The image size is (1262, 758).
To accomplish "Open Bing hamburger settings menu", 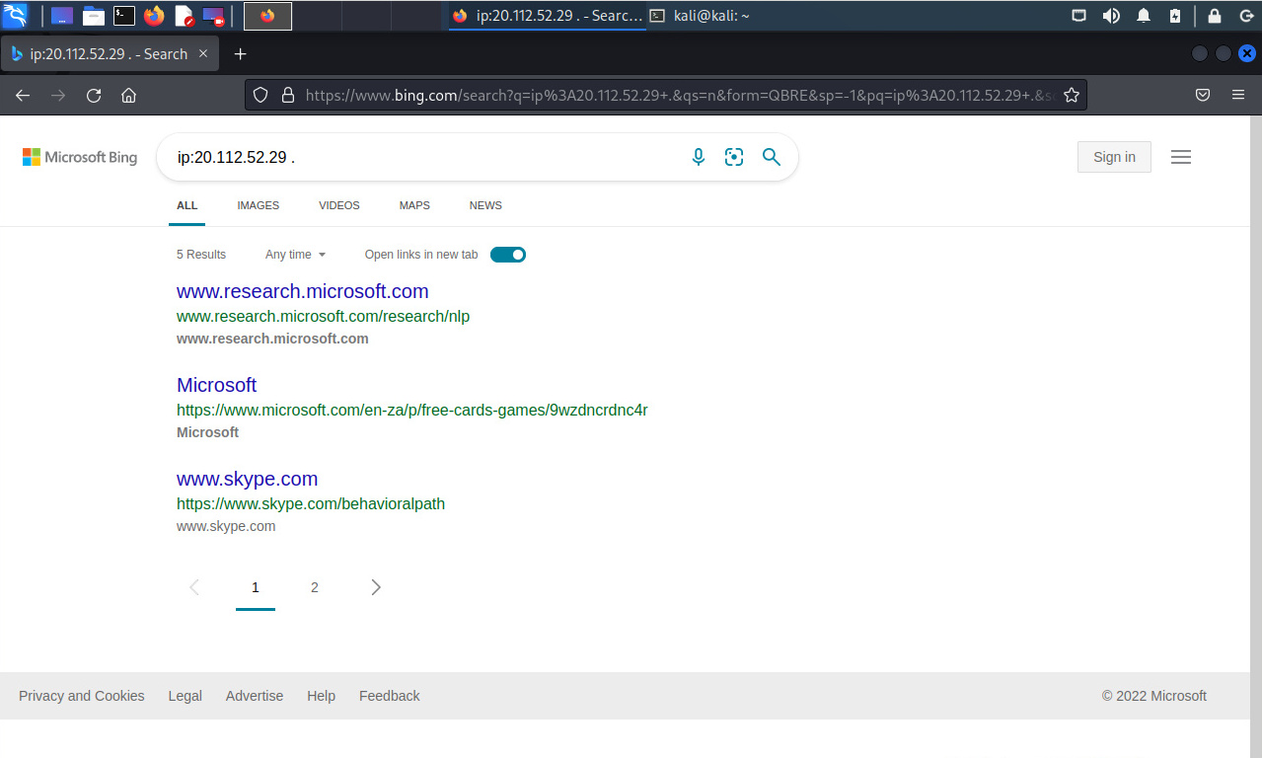I will [1180, 157].
